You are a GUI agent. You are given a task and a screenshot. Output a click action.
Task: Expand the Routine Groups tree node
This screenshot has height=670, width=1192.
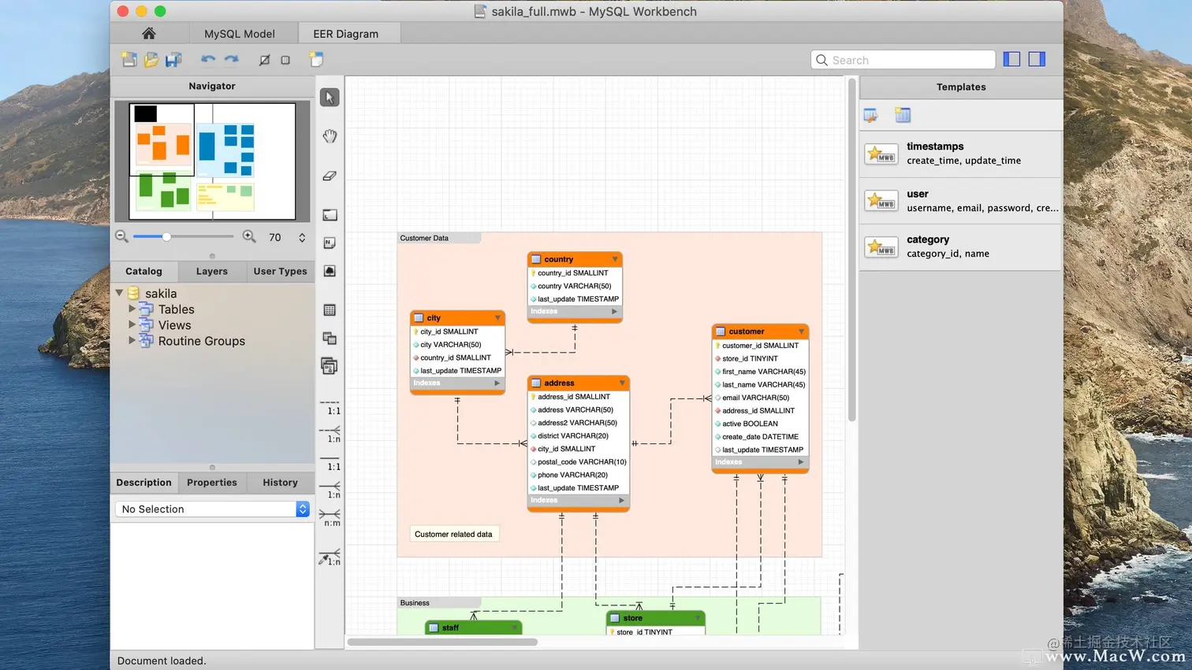[x=132, y=341]
